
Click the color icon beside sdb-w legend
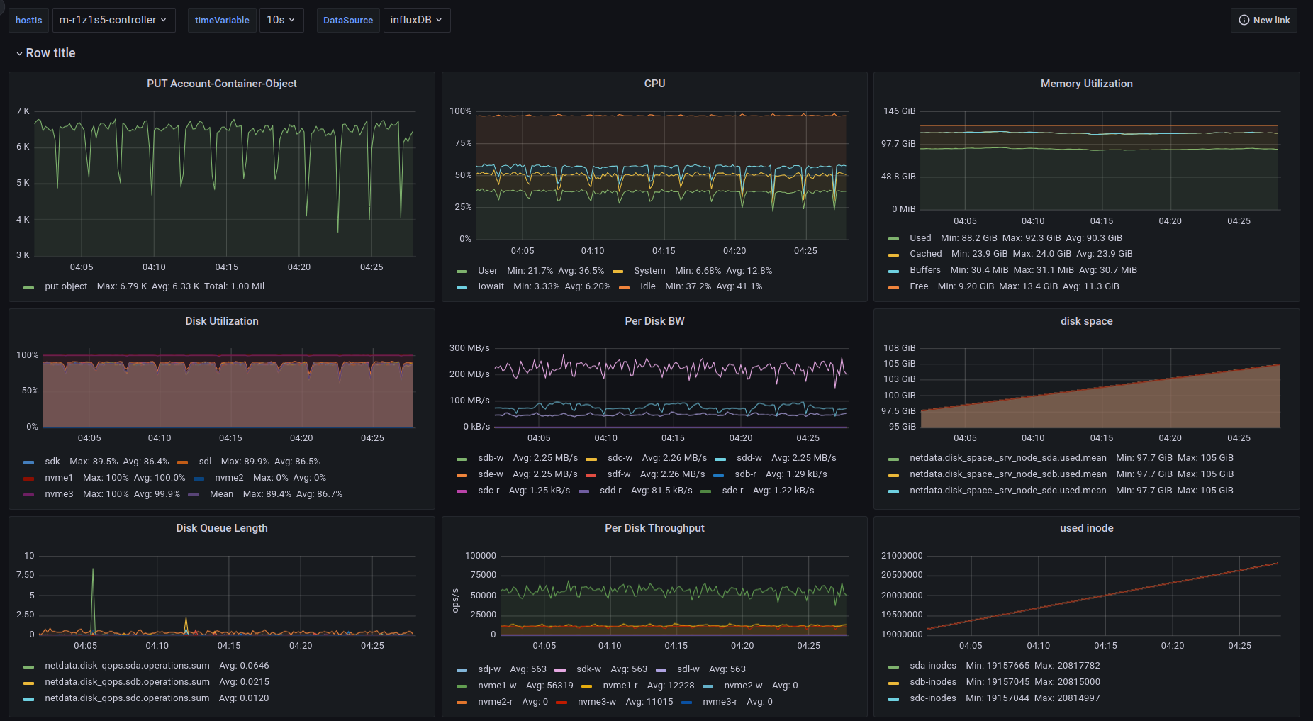[x=462, y=459]
